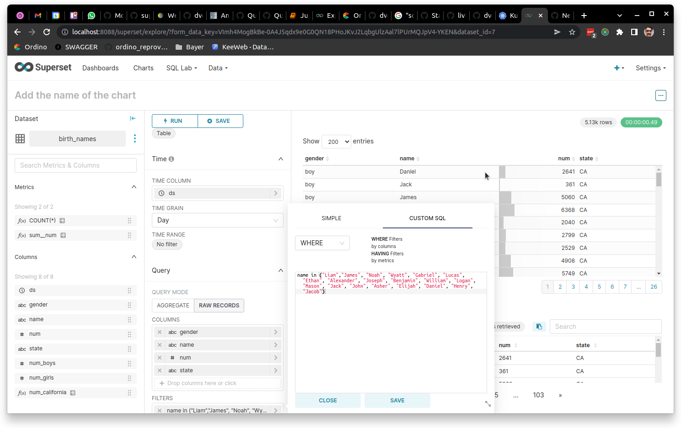The height and width of the screenshot is (428, 681).
Task: Go to Charts
Action: coord(143,68)
